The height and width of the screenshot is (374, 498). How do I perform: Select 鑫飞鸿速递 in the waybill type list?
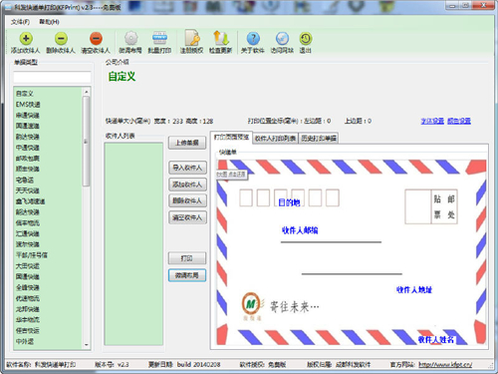click(31, 201)
